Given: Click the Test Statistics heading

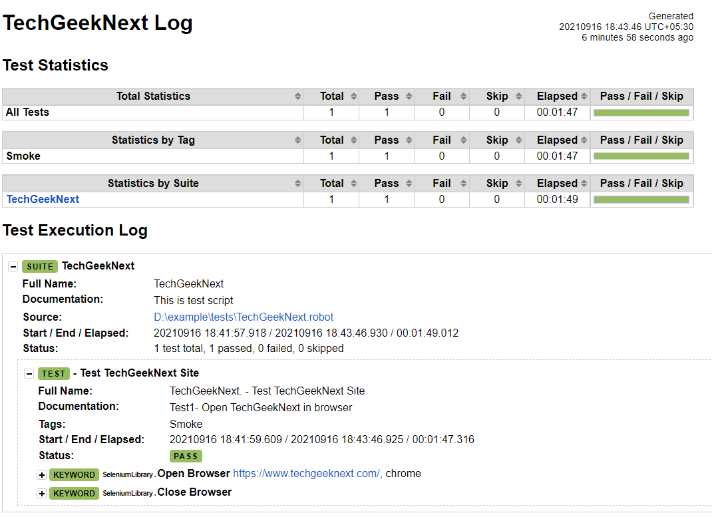Looking at the screenshot, I should coord(55,65).
